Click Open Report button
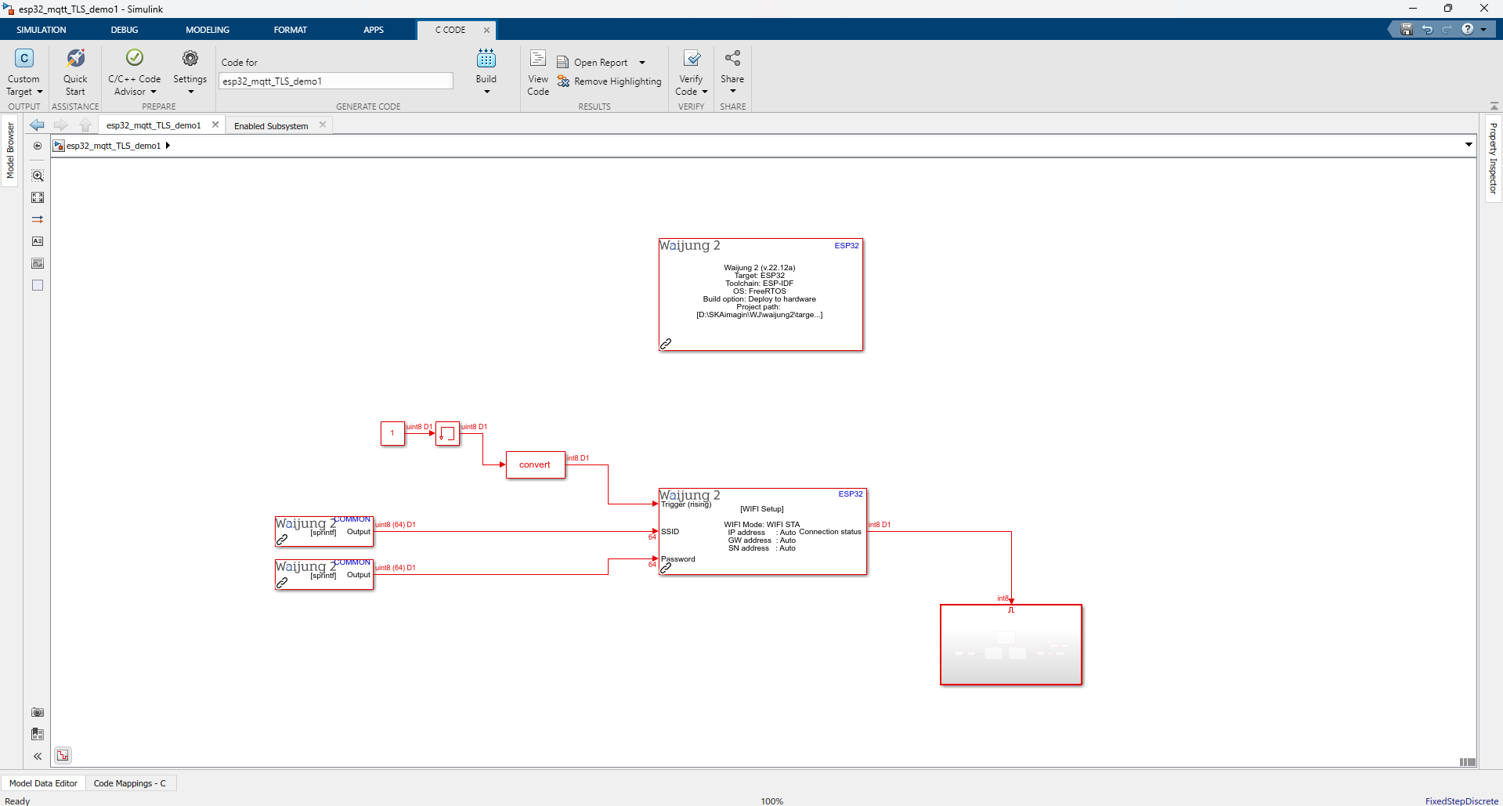The image size is (1503, 806). pos(592,63)
